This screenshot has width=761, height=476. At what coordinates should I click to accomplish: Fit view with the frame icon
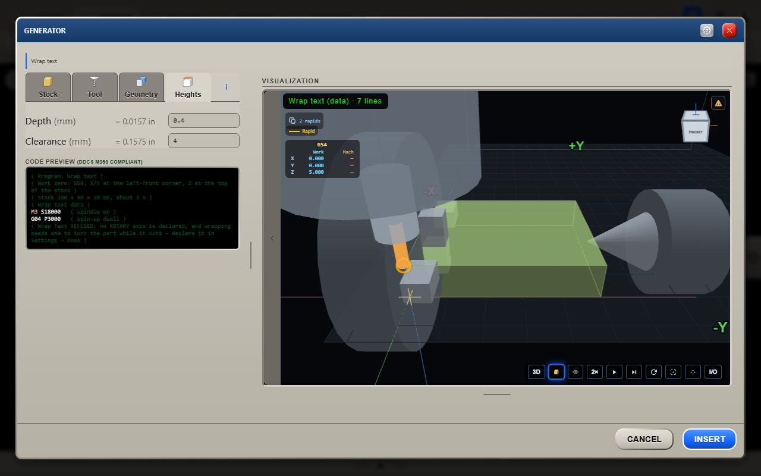(673, 372)
